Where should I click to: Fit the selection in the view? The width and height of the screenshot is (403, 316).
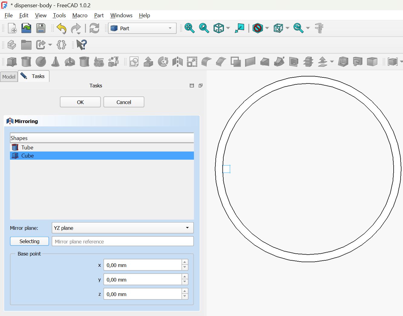click(x=204, y=28)
